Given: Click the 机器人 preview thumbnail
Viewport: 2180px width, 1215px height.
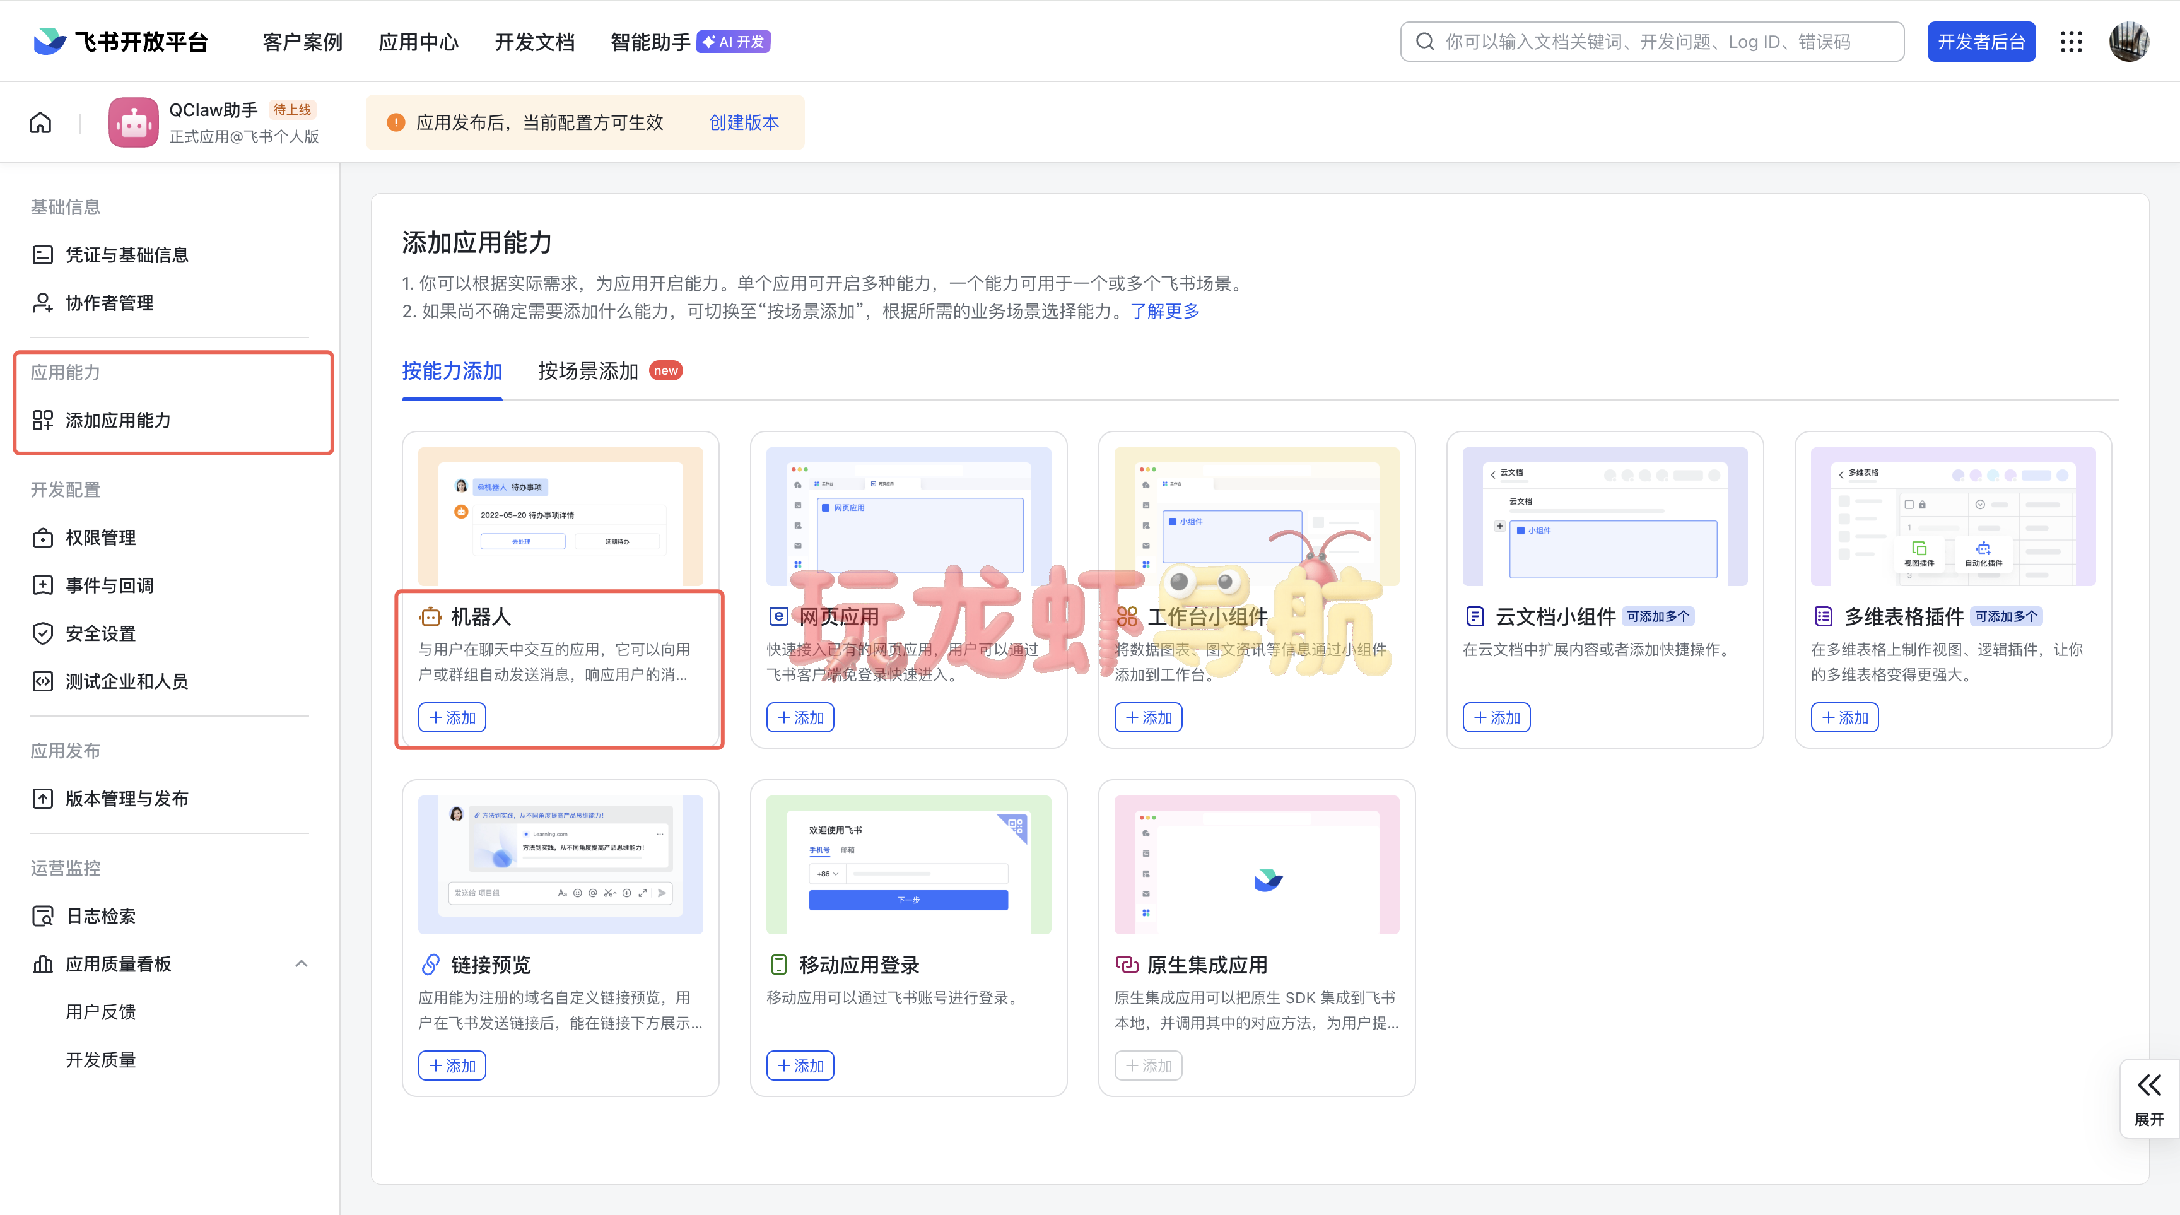Looking at the screenshot, I should (x=560, y=516).
